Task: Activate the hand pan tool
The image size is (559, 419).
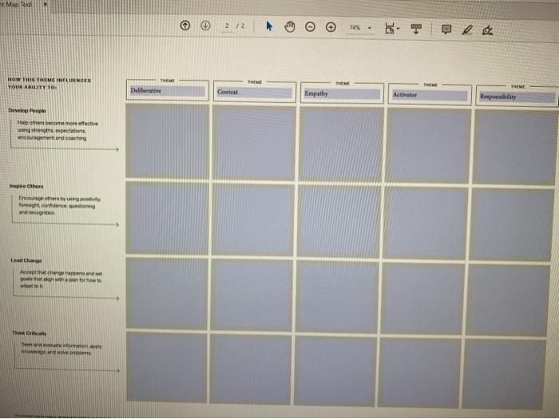Action: [x=290, y=26]
